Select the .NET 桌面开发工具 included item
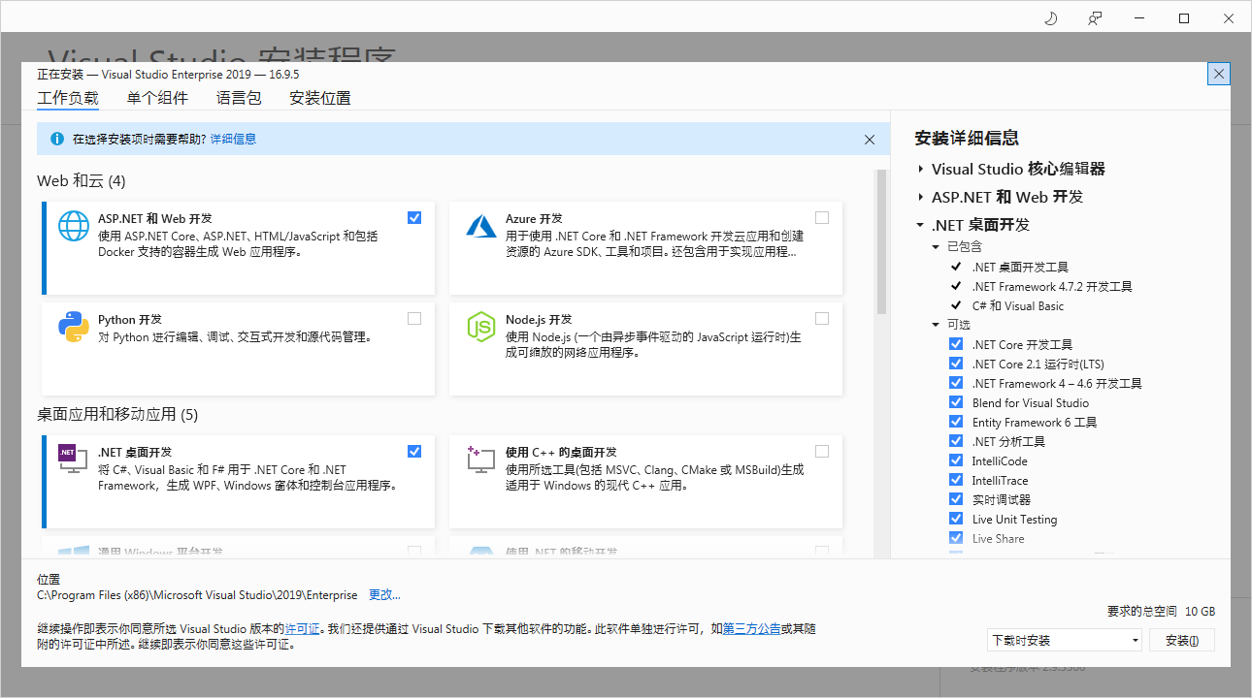Viewport: 1252px width, 698px height. point(1020,267)
